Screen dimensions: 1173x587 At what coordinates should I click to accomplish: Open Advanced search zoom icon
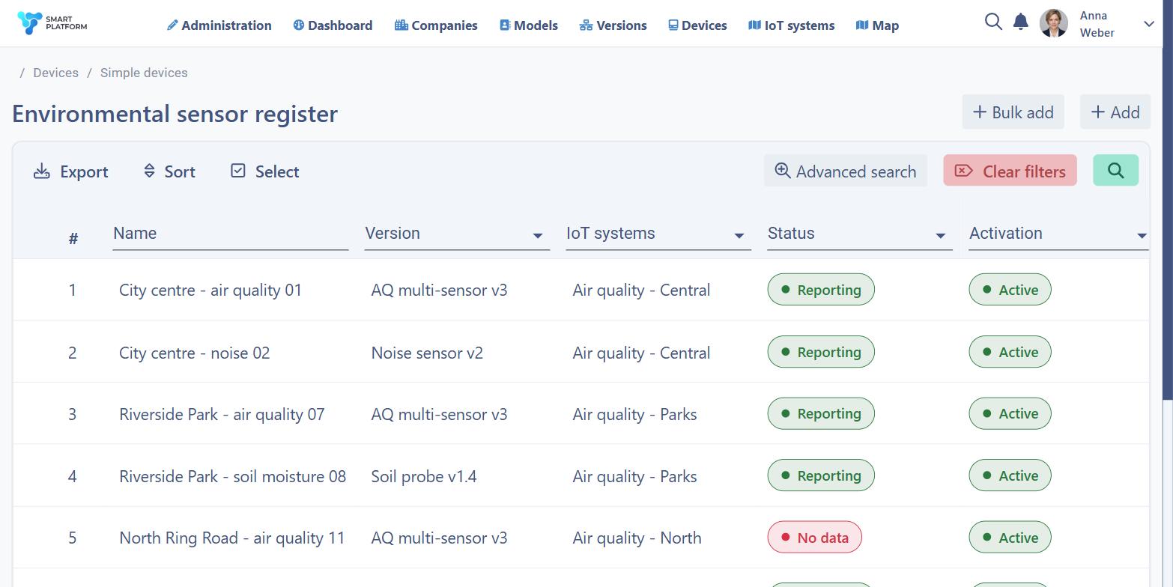pyautogui.click(x=783, y=171)
